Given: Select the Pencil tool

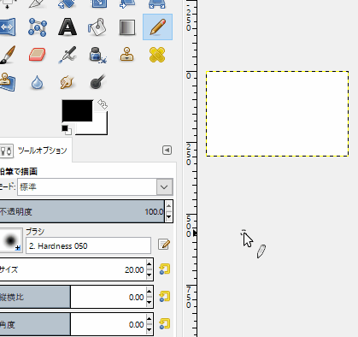Looking at the screenshot, I should (x=157, y=27).
